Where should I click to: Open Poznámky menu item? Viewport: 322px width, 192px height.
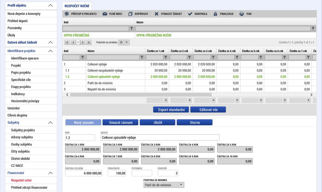31,28
